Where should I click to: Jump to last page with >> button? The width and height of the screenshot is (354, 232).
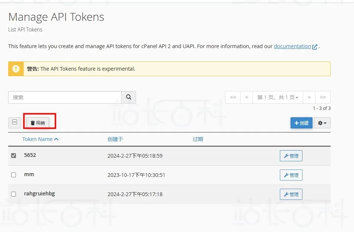tap(322, 97)
